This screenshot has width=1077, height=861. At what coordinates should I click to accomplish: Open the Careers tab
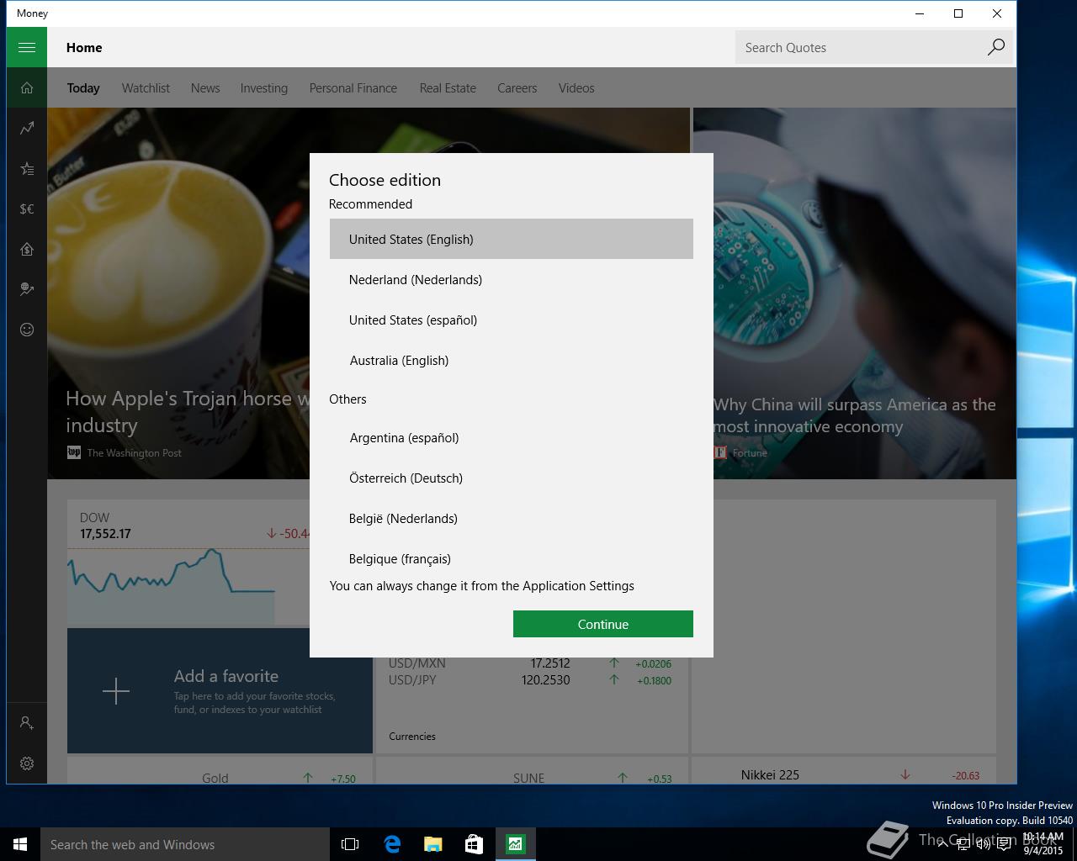point(517,87)
